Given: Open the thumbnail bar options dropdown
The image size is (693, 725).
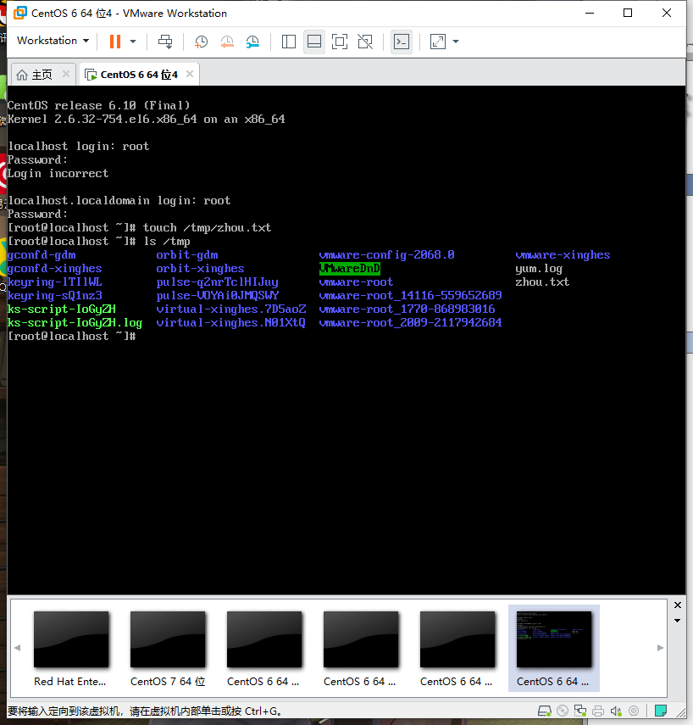Looking at the screenshot, I should [x=677, y=621].
